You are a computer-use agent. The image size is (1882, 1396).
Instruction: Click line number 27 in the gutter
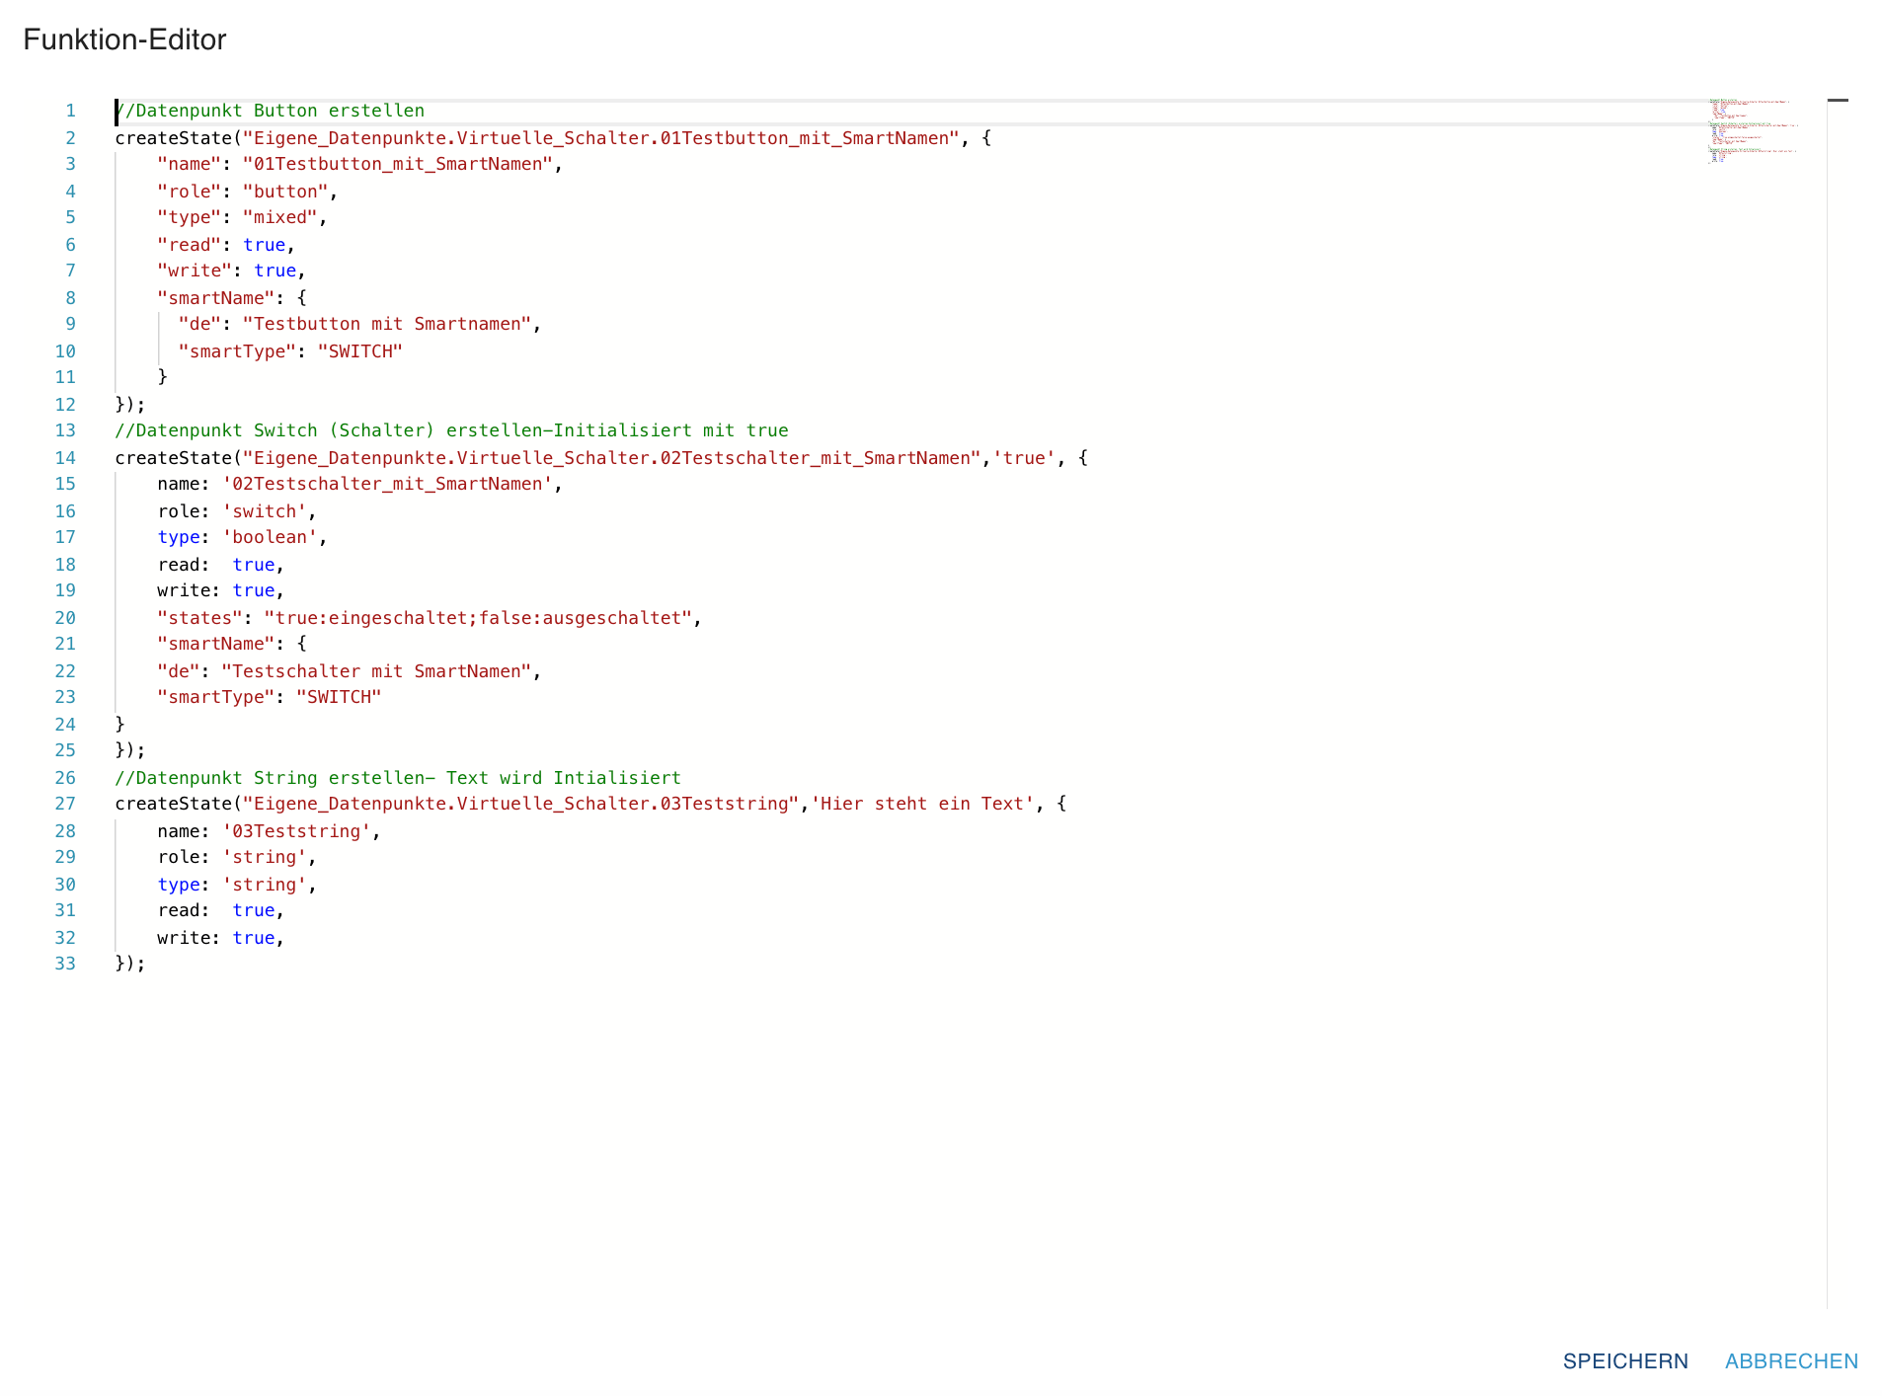[65, 804]
